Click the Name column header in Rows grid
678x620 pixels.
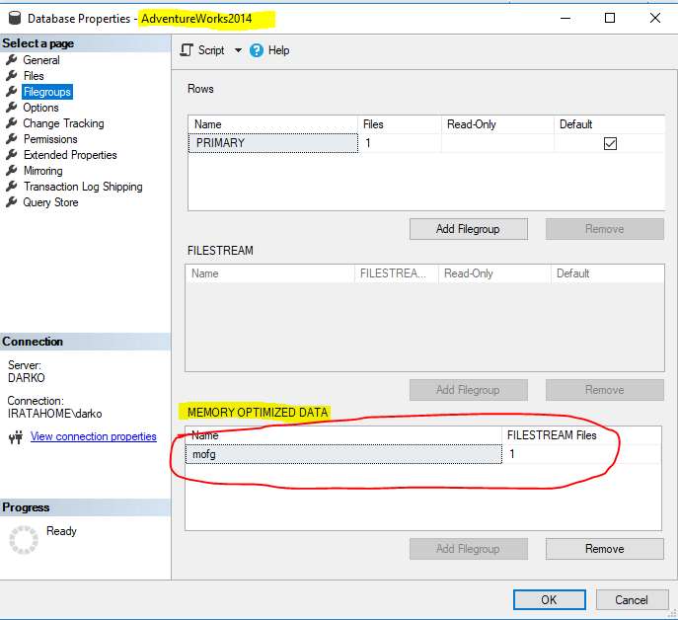point(273,124)
